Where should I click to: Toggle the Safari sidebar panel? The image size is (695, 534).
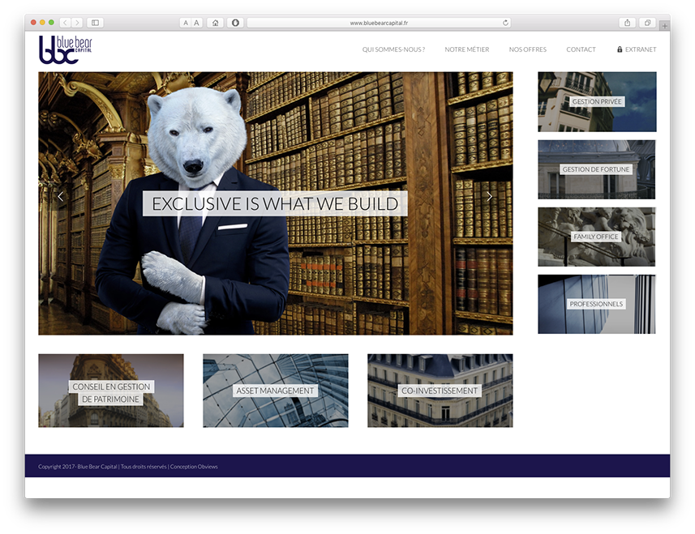point(95,23)
